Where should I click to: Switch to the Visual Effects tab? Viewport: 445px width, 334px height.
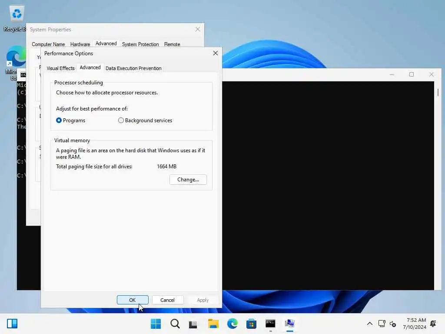coord(60,68)
